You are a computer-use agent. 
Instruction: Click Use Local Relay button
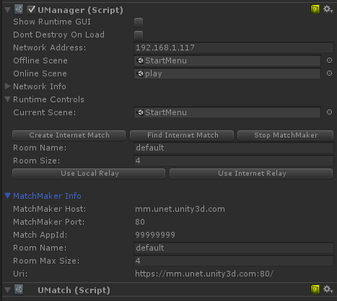click(x=89, y=174)
